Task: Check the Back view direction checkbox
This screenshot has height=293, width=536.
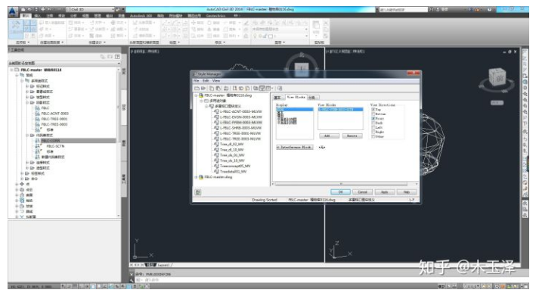Action: pos(373,123)
